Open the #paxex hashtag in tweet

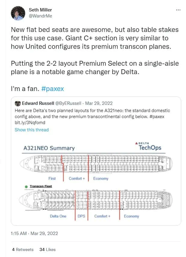point(53,89)
